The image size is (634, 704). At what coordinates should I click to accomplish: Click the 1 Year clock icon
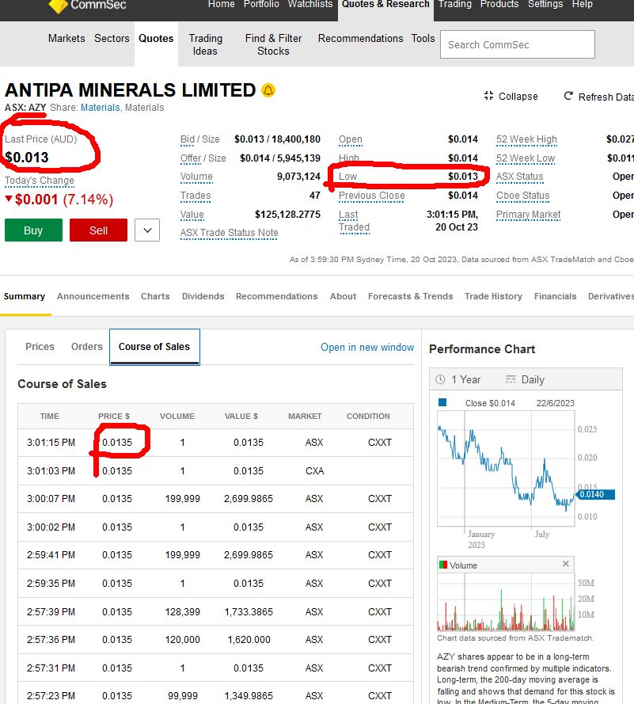coord(441,379)
